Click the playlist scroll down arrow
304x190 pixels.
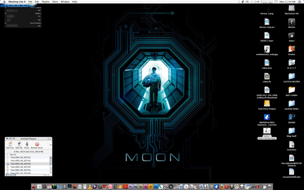[51, 173]
